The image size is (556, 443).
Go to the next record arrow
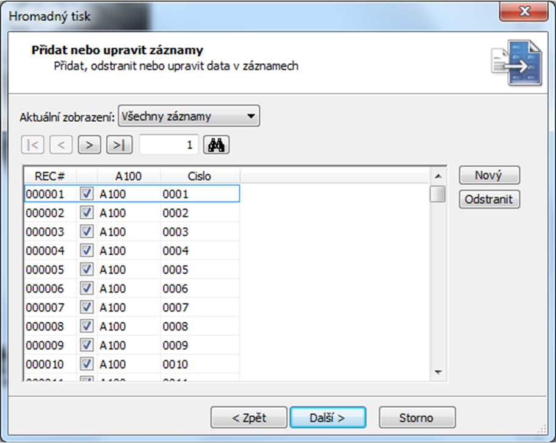point(89,145)
